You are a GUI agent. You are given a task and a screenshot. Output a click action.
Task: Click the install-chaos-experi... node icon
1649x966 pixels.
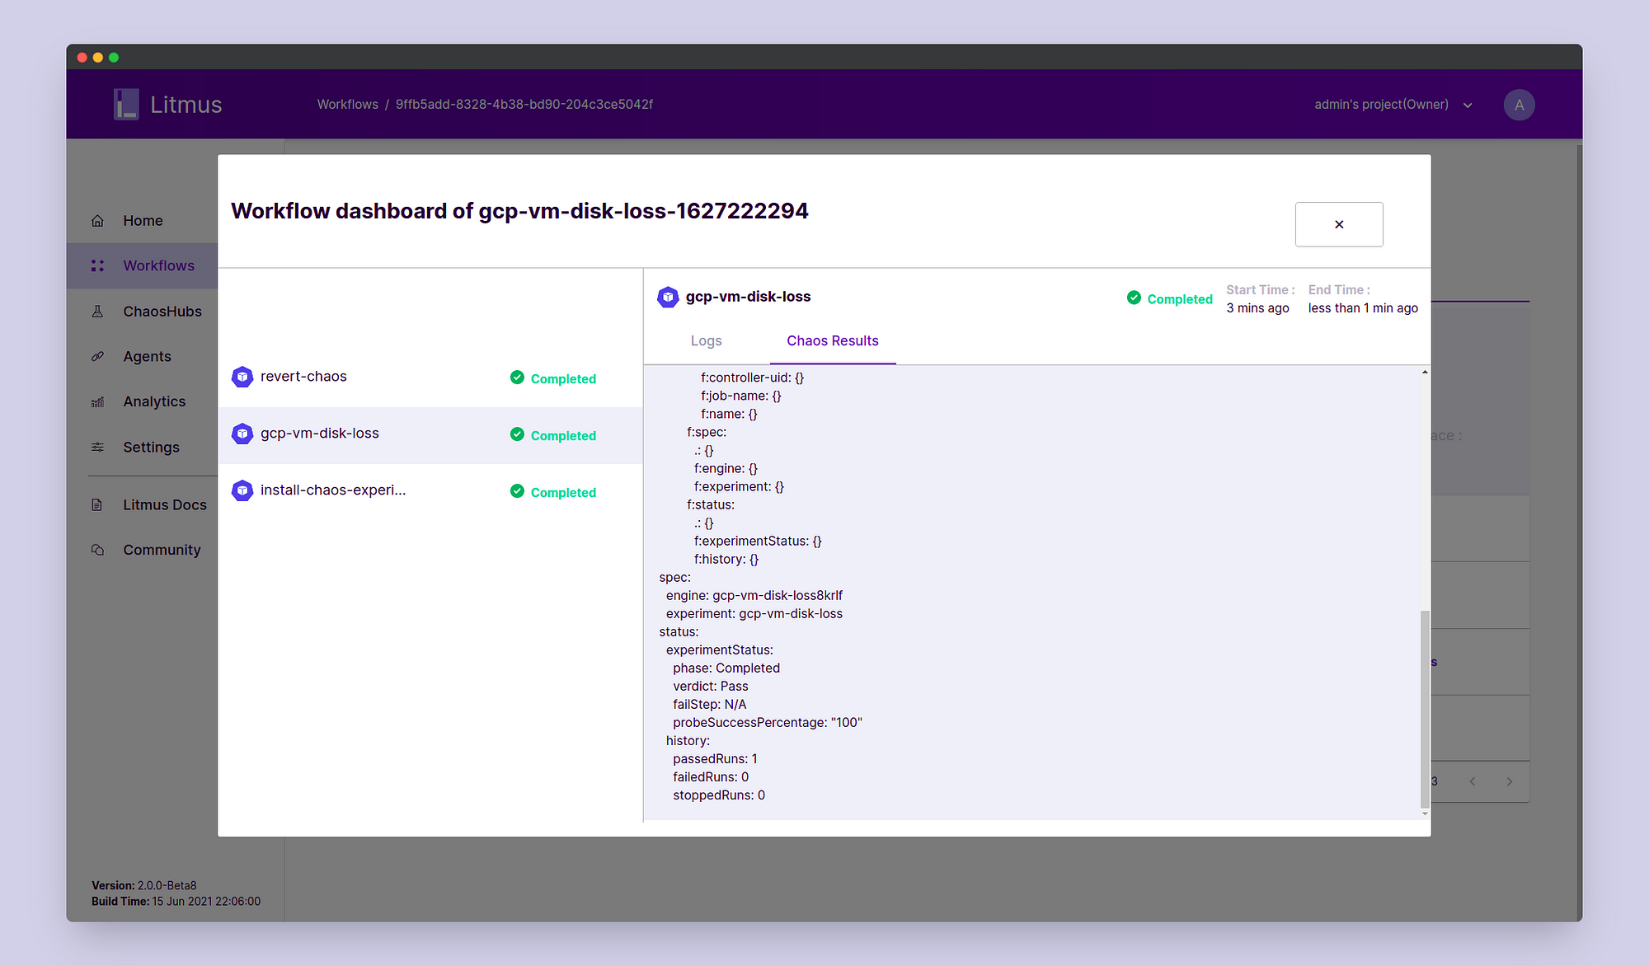point(242,490)
